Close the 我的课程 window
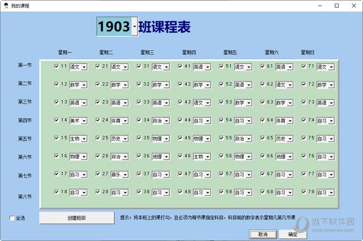 click(x=354, y=6)
